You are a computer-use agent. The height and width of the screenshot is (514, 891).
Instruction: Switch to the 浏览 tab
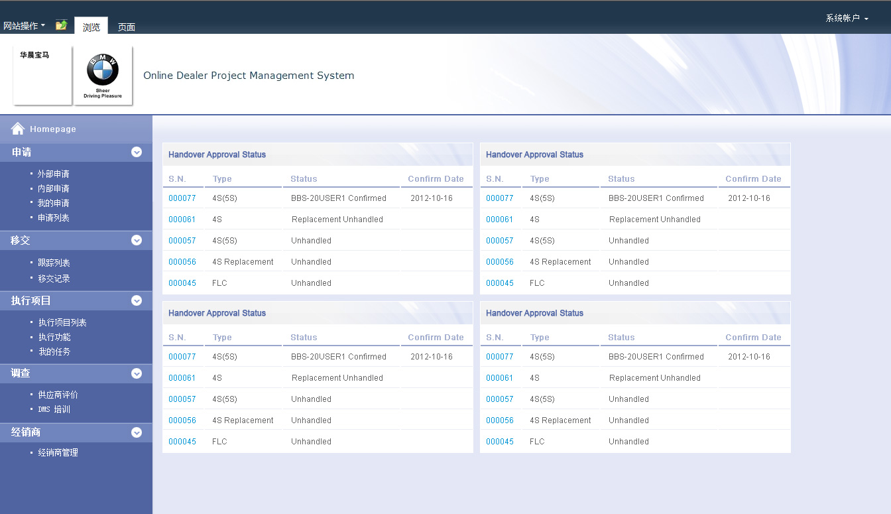[x=91, y=27]
